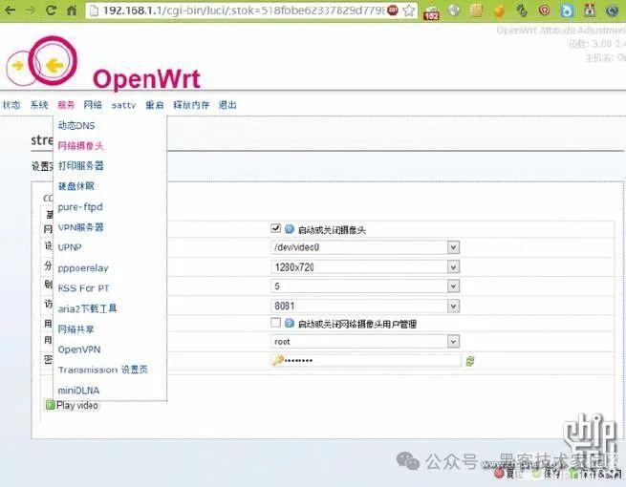Enable the 网络摄像头用户管理 checkbox
The image size is (626, 487).
click(275, 323)
